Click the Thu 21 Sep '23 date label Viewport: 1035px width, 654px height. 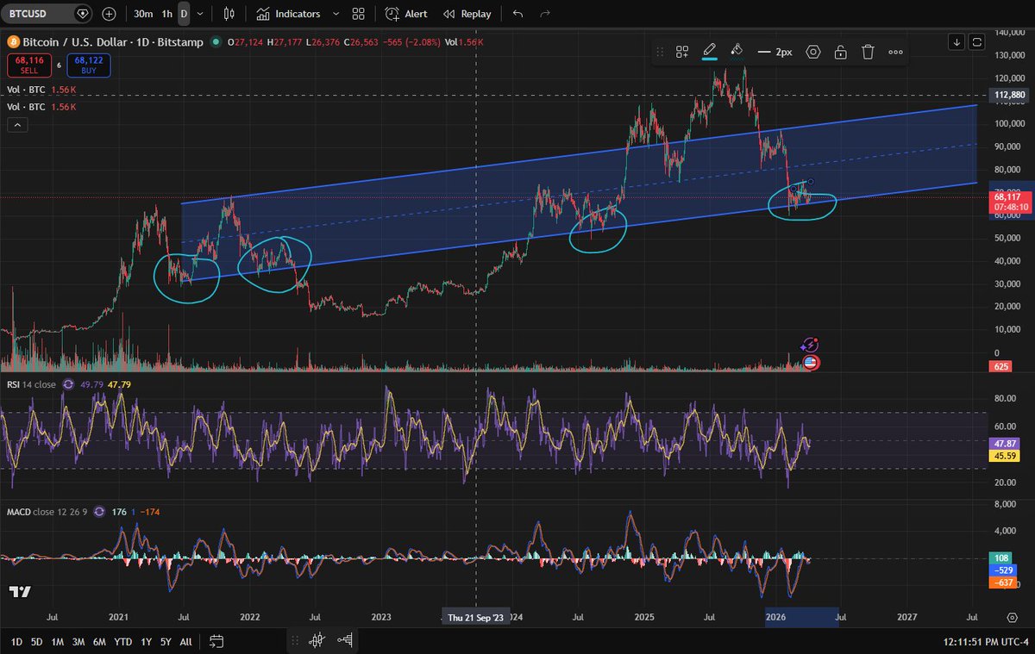475,617
